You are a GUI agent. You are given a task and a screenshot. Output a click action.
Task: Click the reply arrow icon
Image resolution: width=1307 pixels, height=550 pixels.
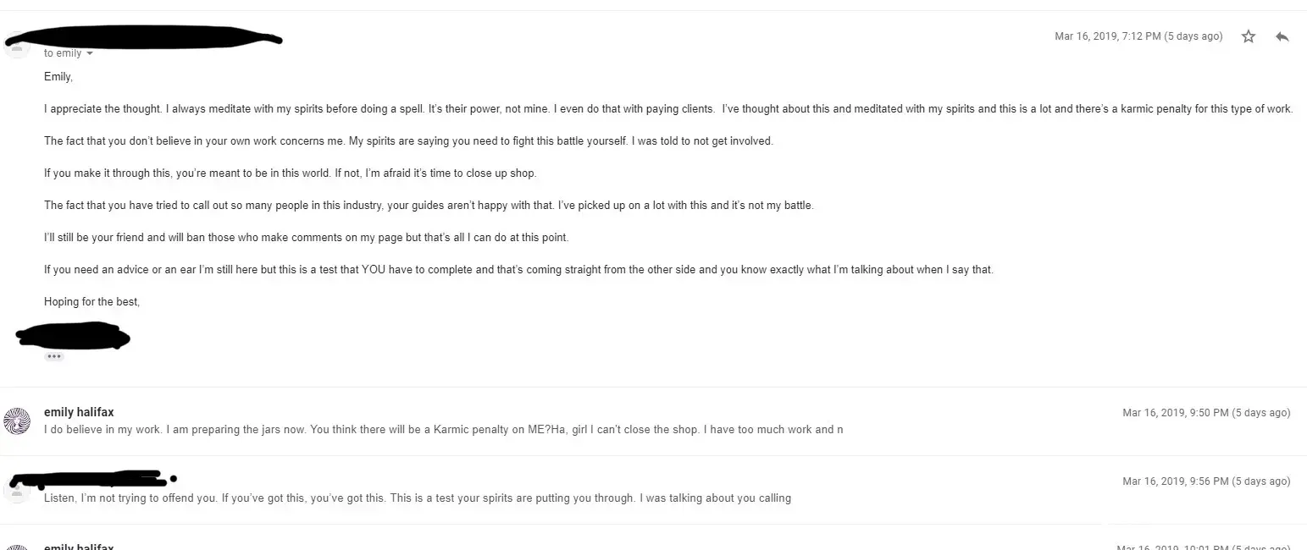pos(1282,36)
